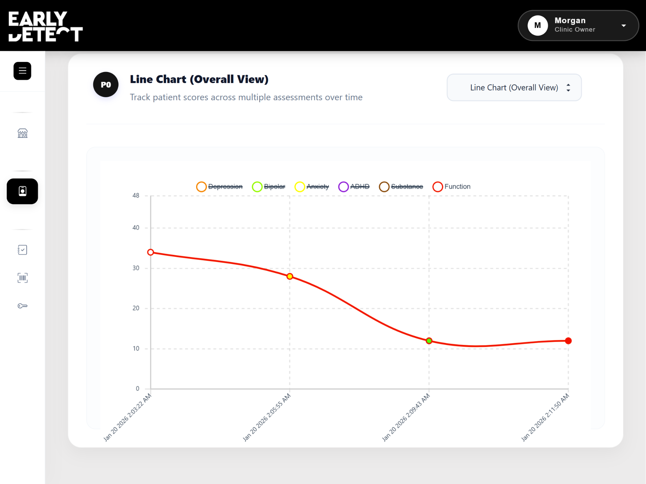Click the yellow data point at 2:05:55 AM

tap(290, 276)
